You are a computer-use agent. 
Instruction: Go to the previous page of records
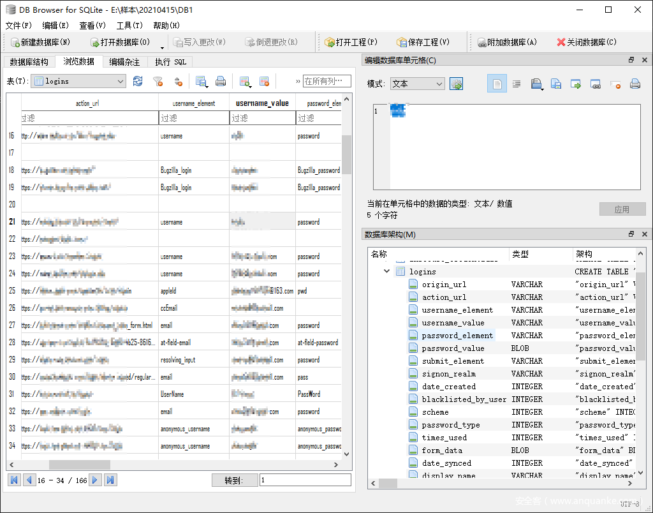point(29,480)
